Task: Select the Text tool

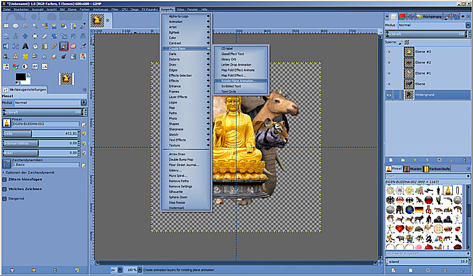Action: tap(25, 46)
